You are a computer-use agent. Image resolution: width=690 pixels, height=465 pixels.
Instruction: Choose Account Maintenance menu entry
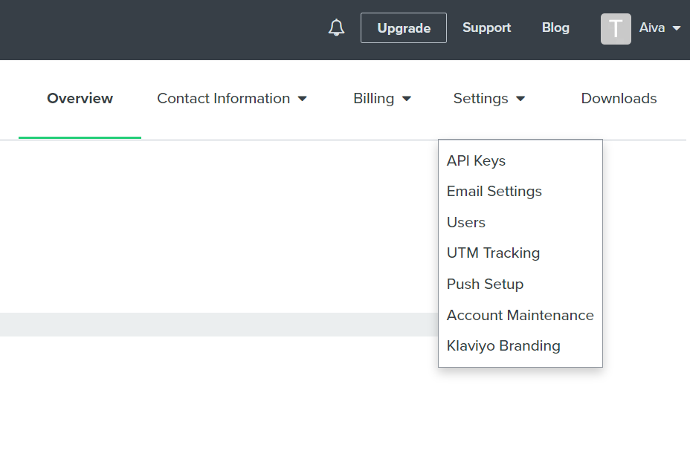520,315
